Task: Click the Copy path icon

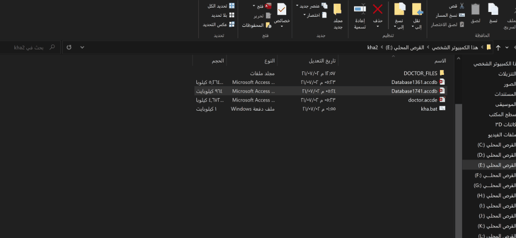Action: (462, 15)
